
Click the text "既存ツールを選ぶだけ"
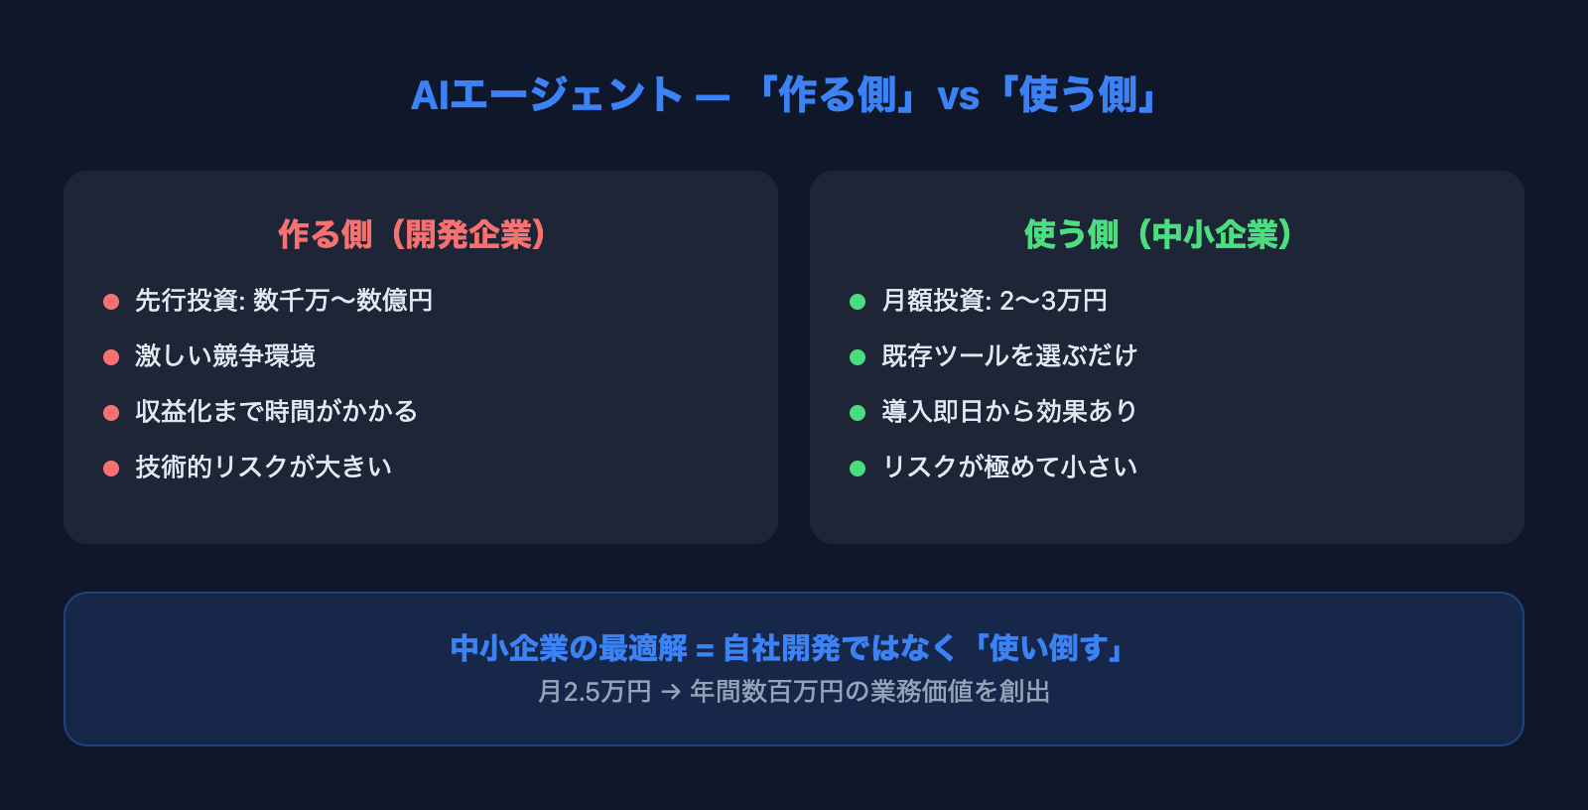(x=1009, y=356)
